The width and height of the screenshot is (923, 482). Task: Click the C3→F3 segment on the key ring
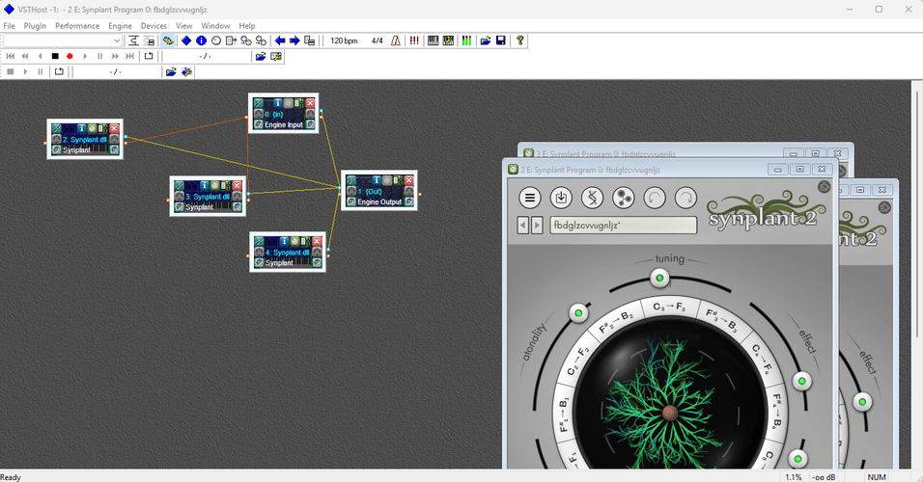669,307
